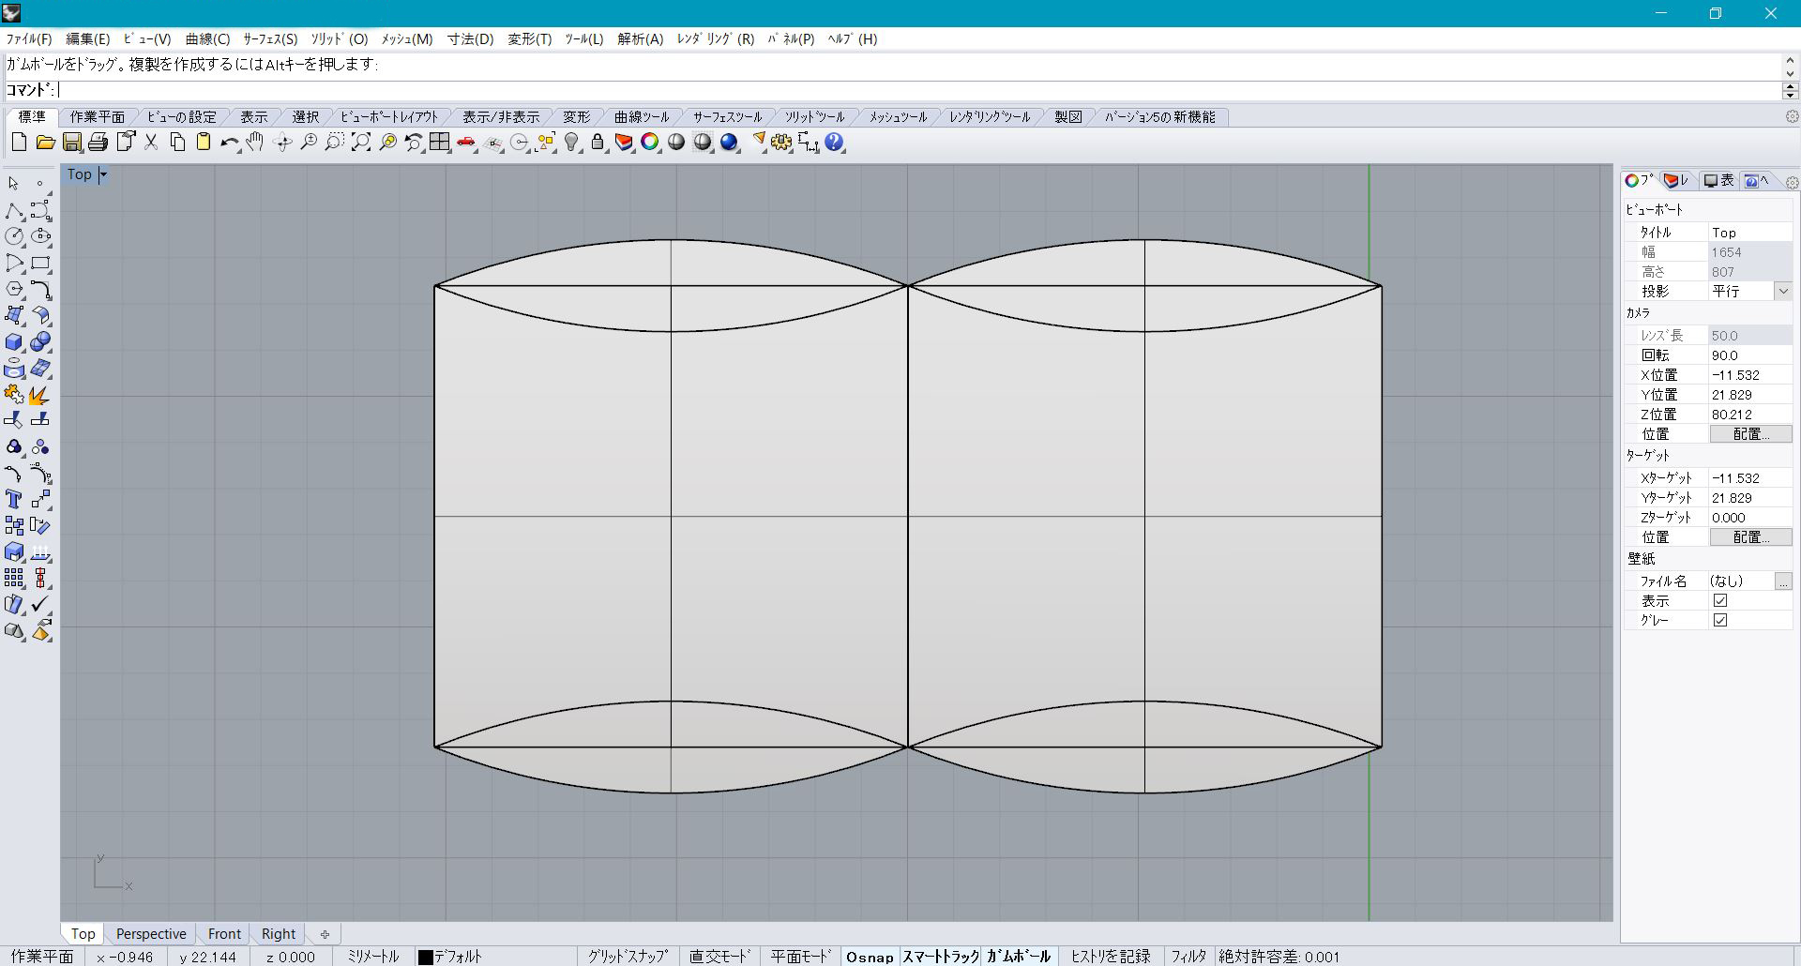The height and width of the screenshot is (966, 1801).
Task: Toggle スマートトラック in status bar
Action: click(941, 956)
